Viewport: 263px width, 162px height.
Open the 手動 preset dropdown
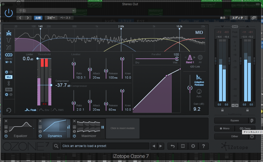(46, 11)
